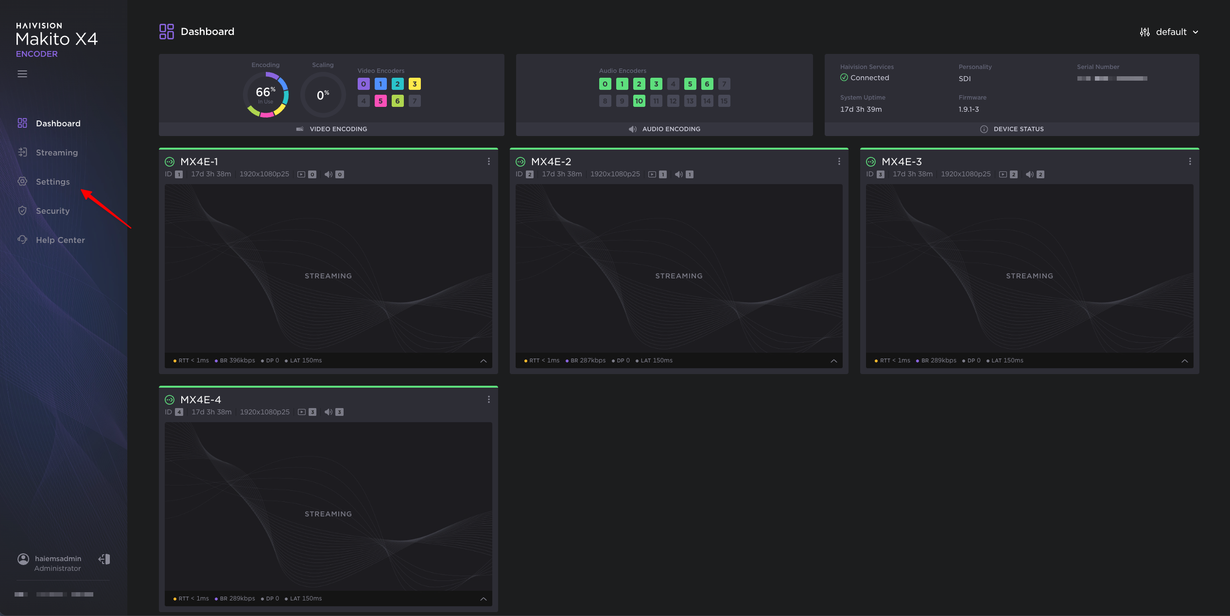This screenshot has height=616, width=1230.
Task: Click inactive audio encoder 15 badge
Action: point(724,101)
